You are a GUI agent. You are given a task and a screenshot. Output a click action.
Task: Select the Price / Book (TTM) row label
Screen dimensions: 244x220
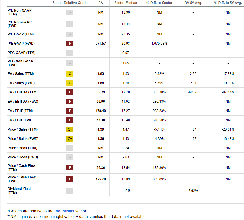click(23, 148)
